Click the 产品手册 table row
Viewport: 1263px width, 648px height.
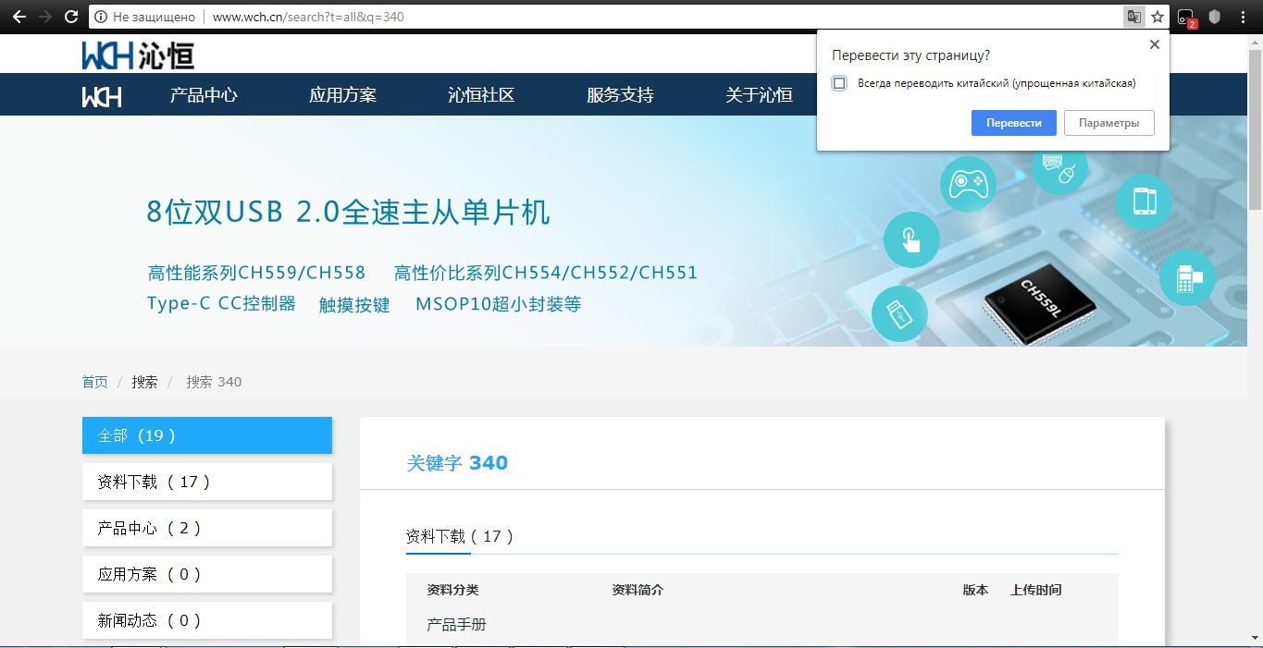click(x=762, y=625)
